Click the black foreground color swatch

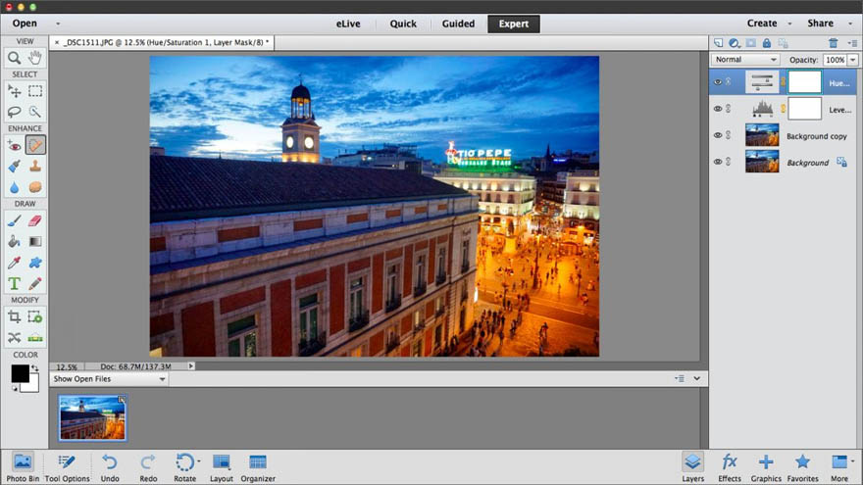(x=20, y=373)
